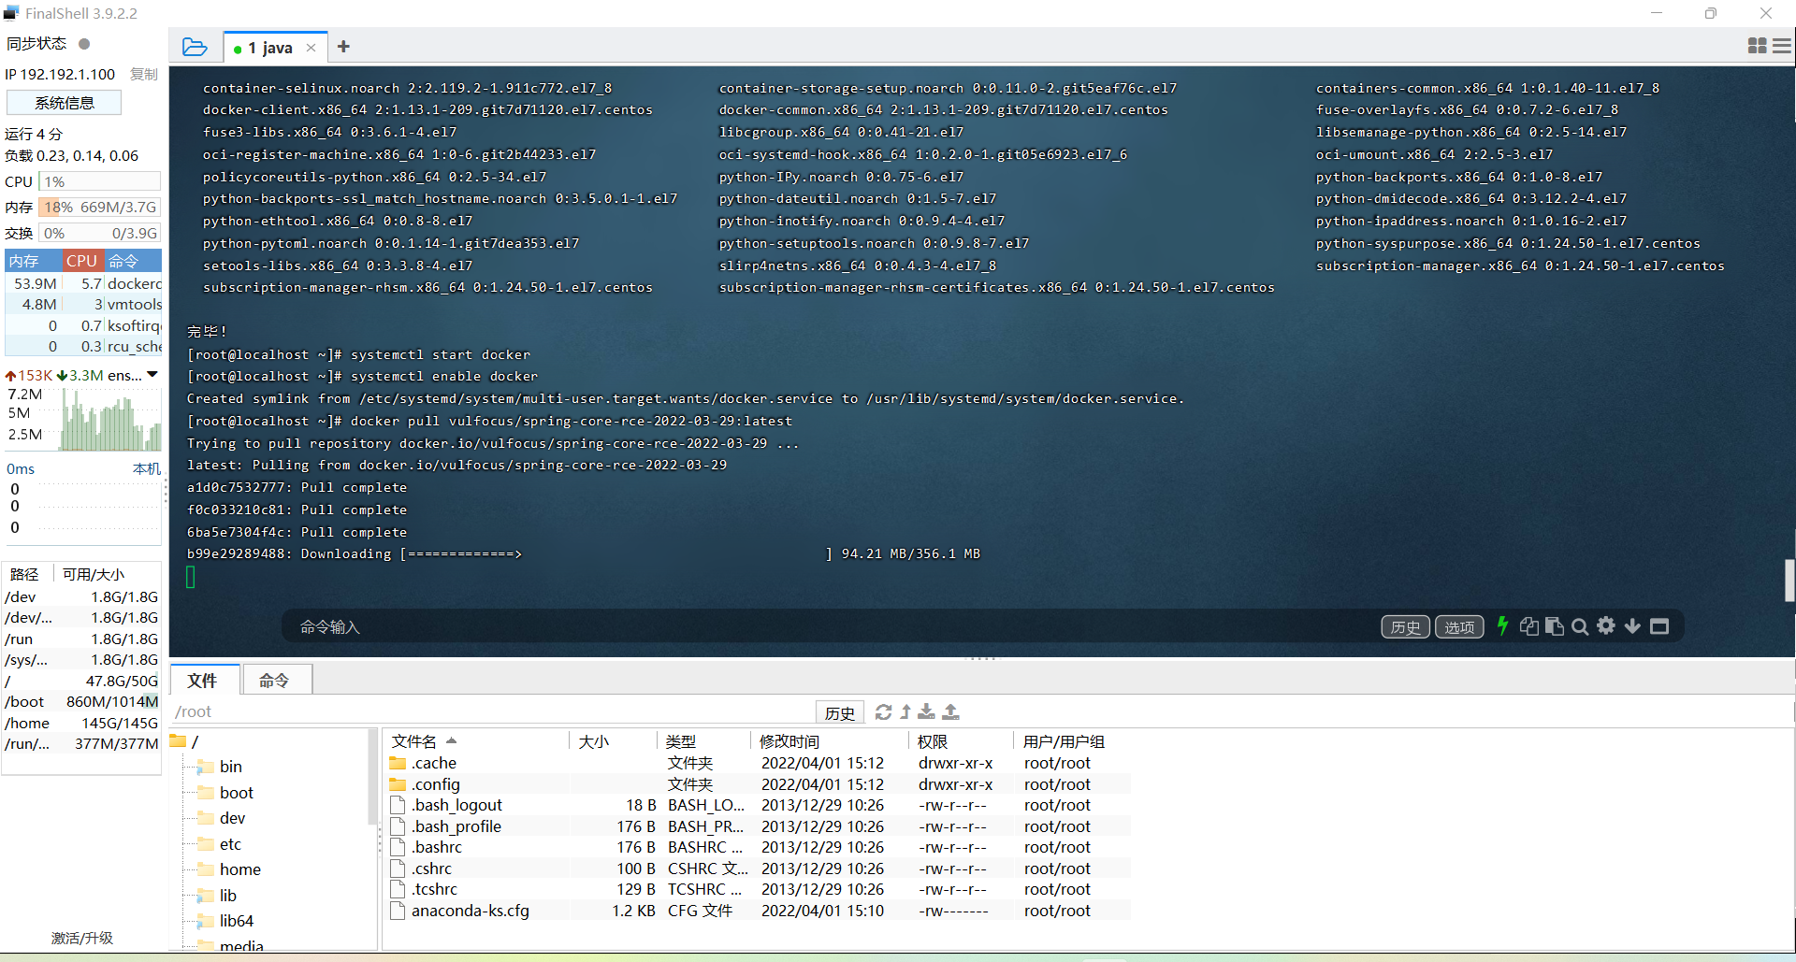The image size is (1796, 962).
Task: Switch to the 命令 tab
Action: 276,680
